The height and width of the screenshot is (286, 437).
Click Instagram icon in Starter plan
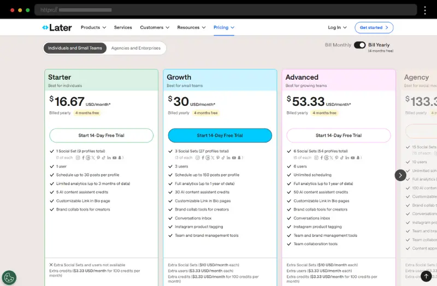pos(78,158)
